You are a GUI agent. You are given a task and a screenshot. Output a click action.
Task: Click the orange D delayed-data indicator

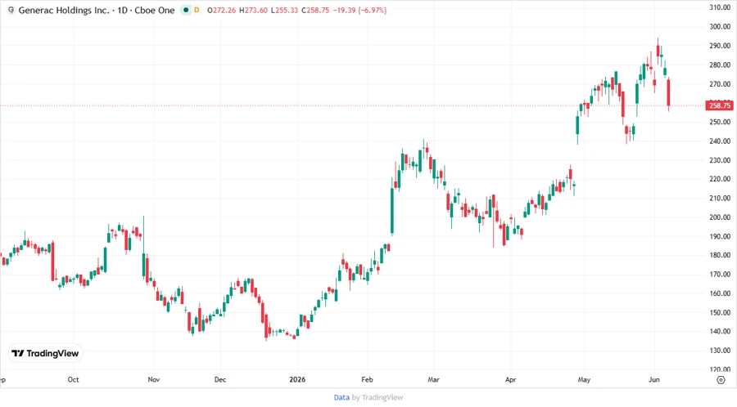(197, 10)
